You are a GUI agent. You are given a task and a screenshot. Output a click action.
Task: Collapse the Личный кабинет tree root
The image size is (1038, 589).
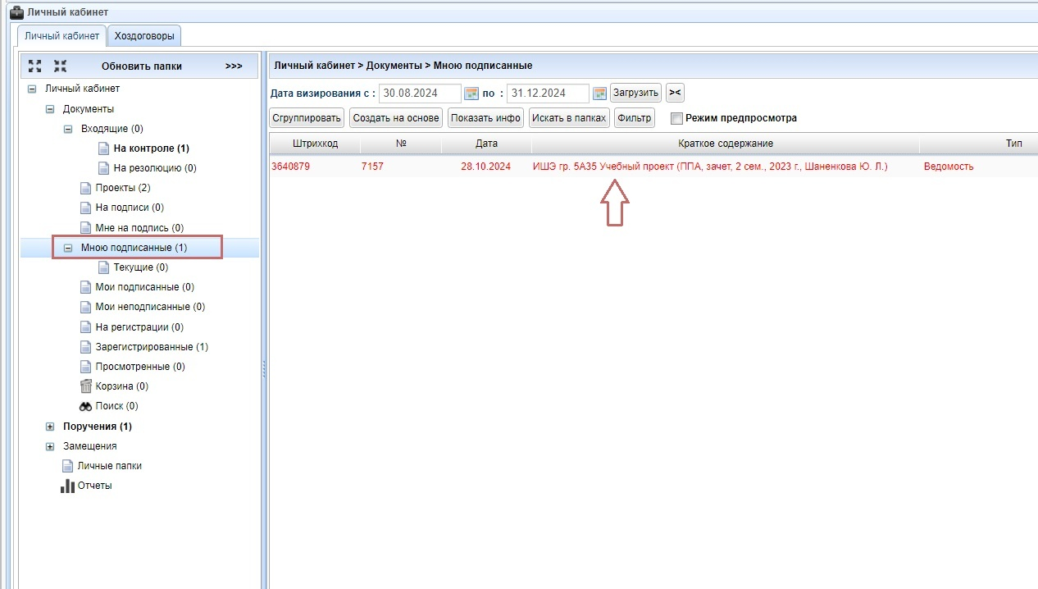[x=32, y=89]
